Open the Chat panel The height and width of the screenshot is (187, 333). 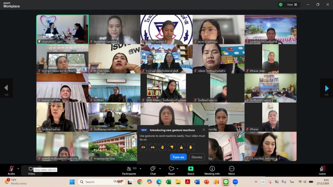point(152,170)
